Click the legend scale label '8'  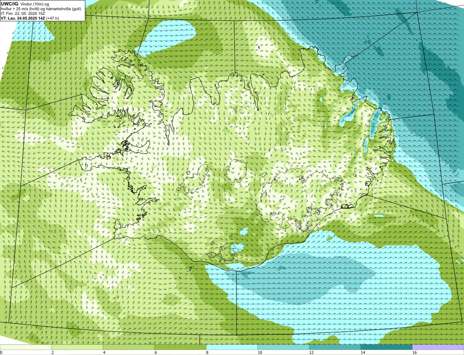207,352
